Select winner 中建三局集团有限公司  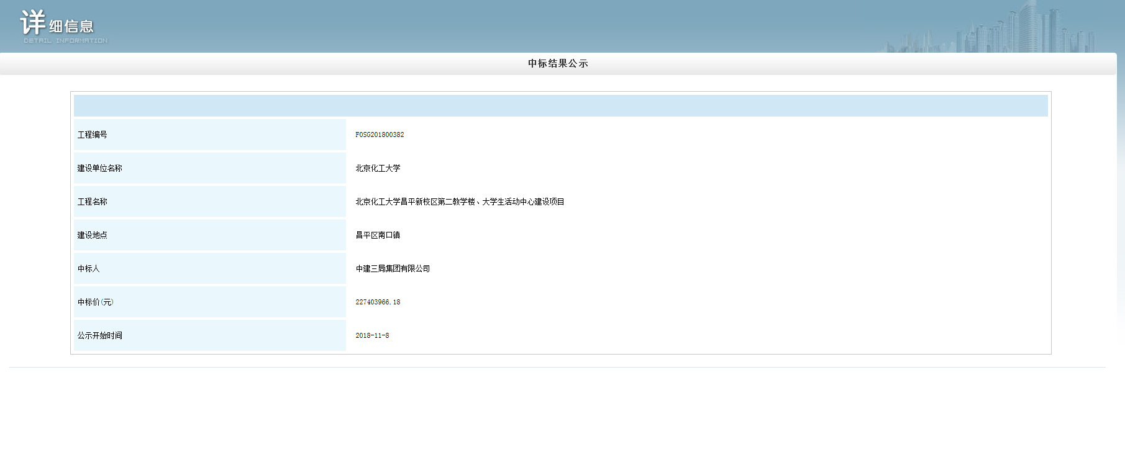pyautogui.click(x=393, y=268)
